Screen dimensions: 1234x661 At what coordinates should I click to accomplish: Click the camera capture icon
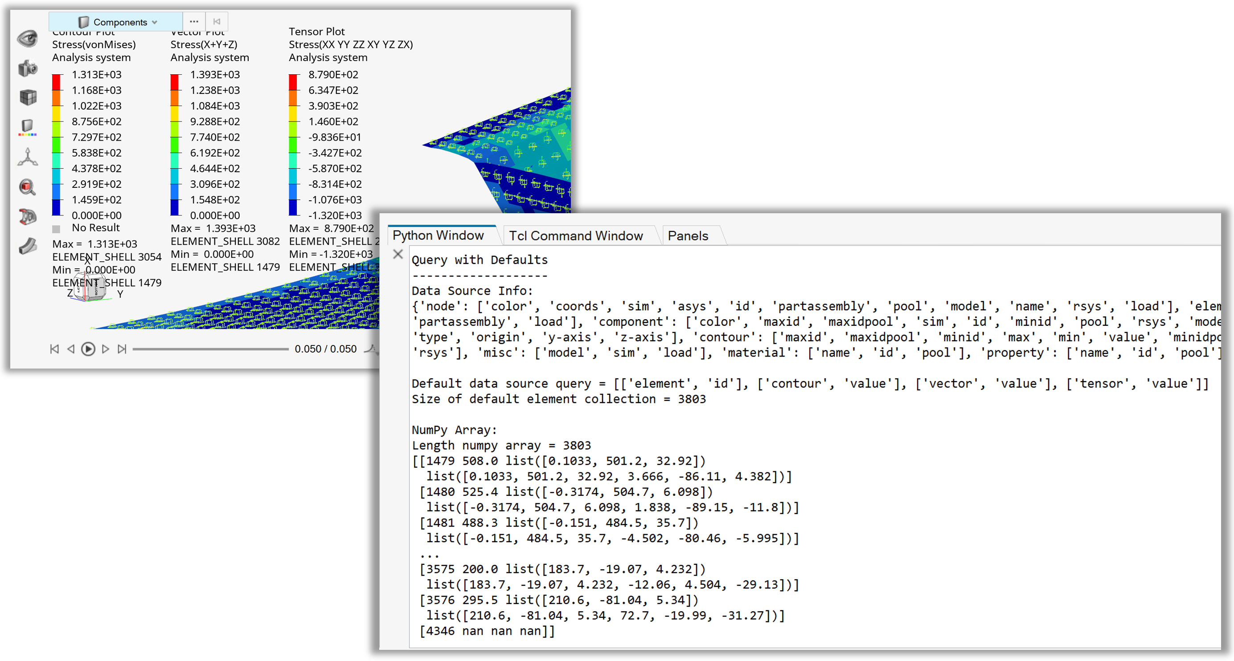[28, 69]
